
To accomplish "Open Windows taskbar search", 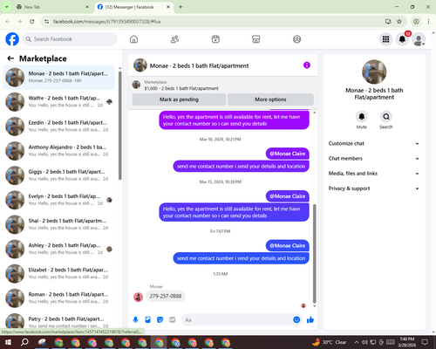I will 24,342.
